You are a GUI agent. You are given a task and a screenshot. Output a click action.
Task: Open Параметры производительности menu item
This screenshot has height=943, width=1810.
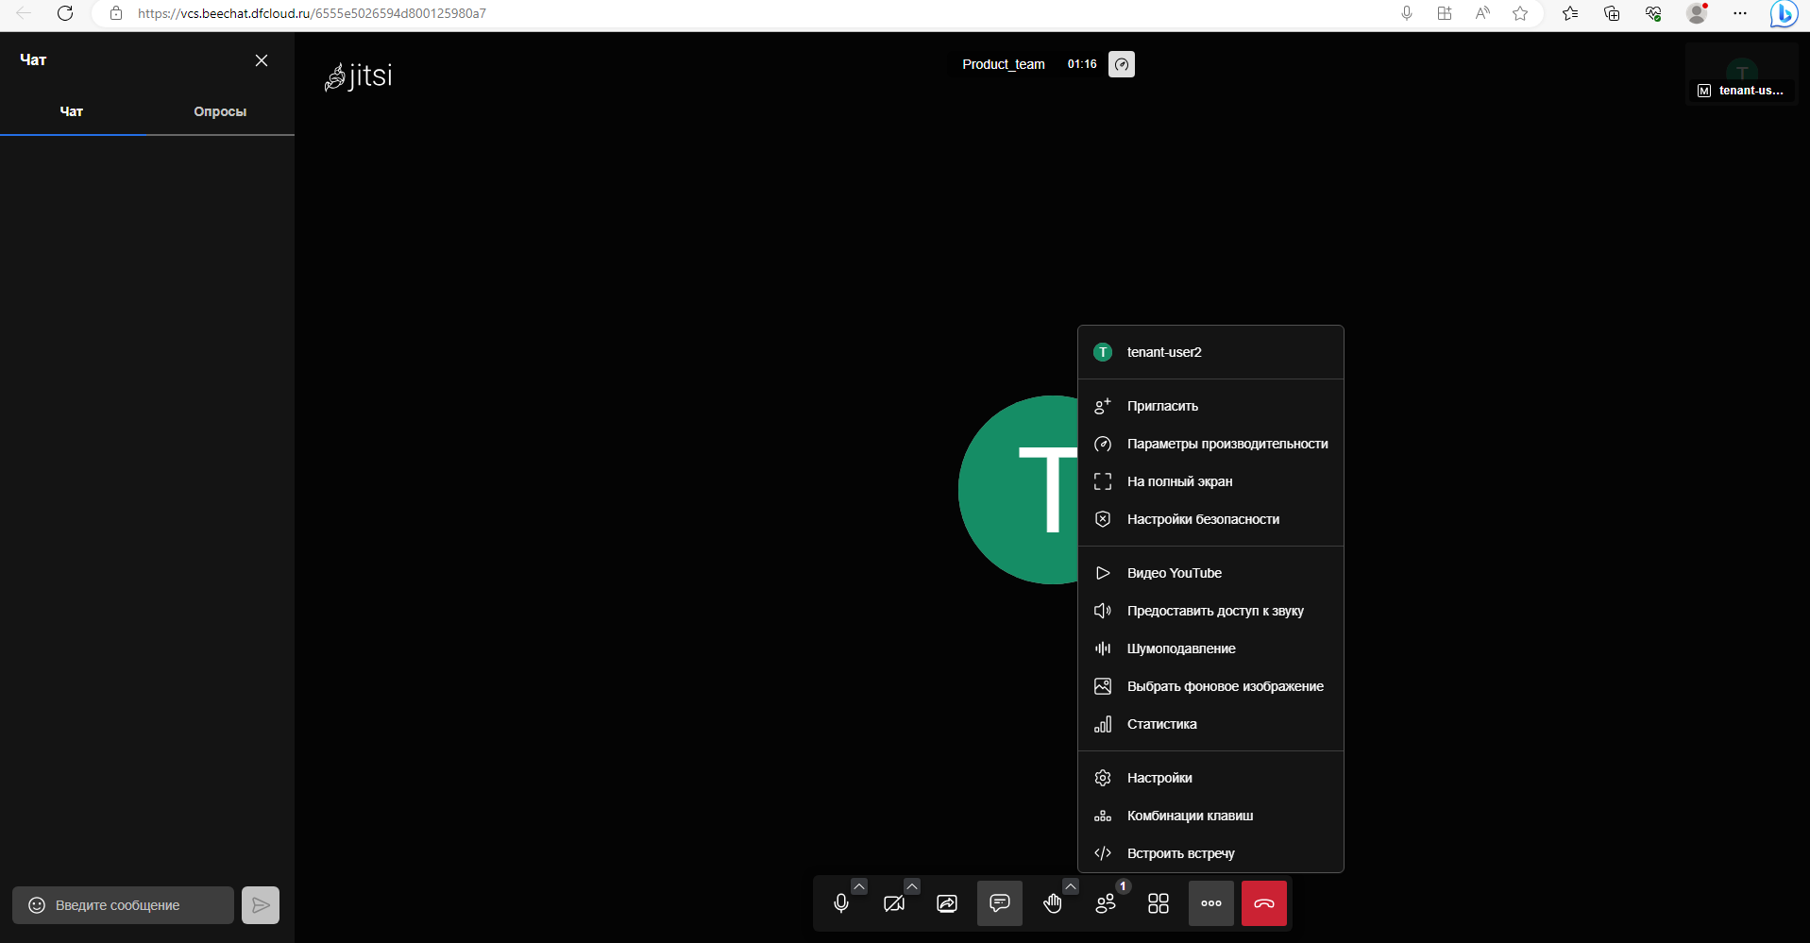coord(1210,444)
